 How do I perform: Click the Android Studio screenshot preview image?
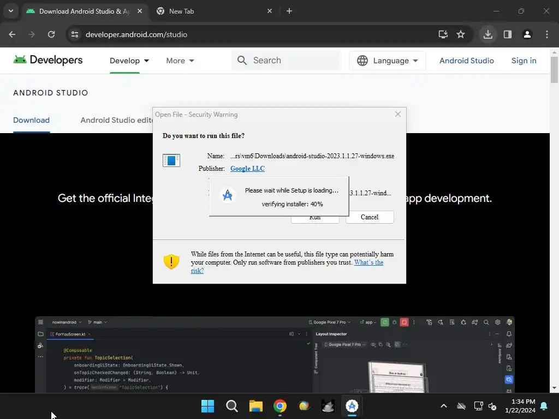(x=275, y=355)
